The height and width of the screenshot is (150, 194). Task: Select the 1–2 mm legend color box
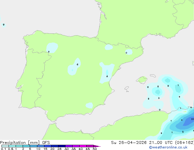pos(19,146)
